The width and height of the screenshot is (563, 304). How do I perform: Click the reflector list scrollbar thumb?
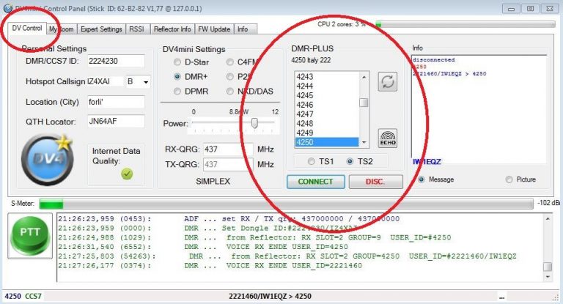click(x=364, y=103)
